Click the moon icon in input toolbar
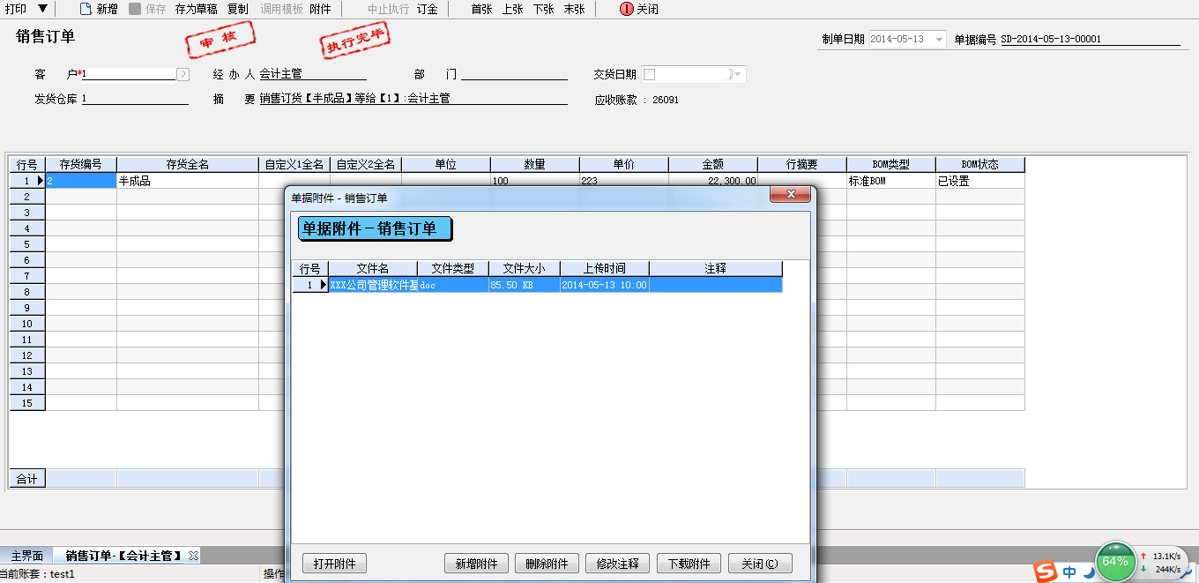 [x=1088, y=572]
